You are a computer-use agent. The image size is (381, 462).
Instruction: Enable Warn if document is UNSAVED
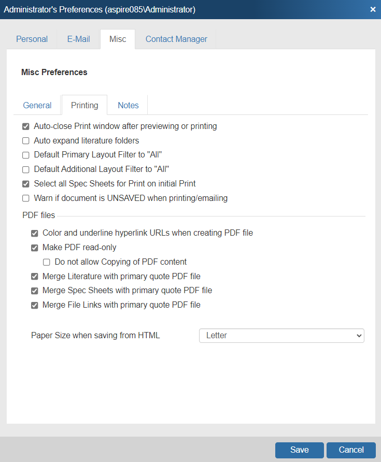click(x=25, y=198)
